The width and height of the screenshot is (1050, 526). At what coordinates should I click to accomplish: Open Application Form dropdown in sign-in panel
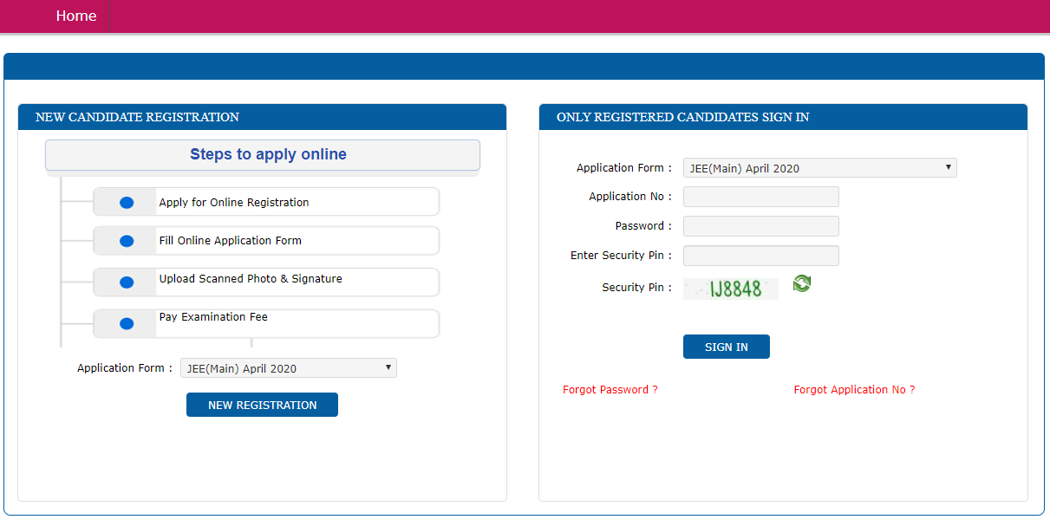point(819,168)
